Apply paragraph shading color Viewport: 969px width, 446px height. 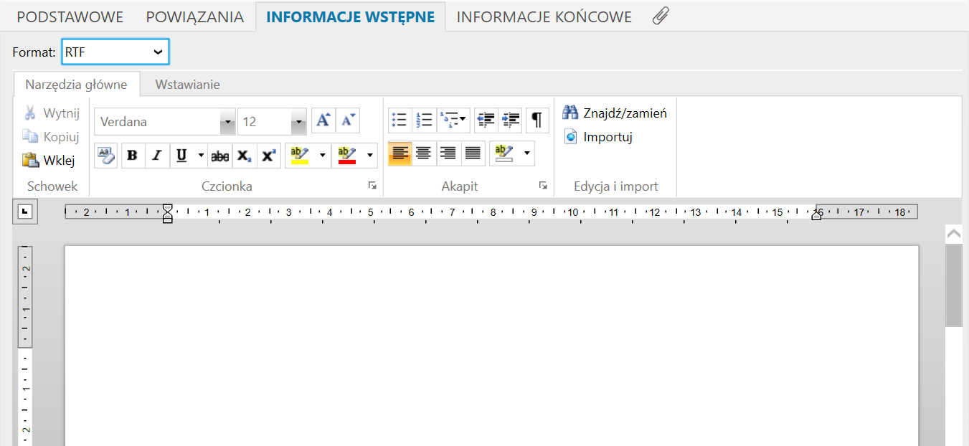click(x=504, y=153)
